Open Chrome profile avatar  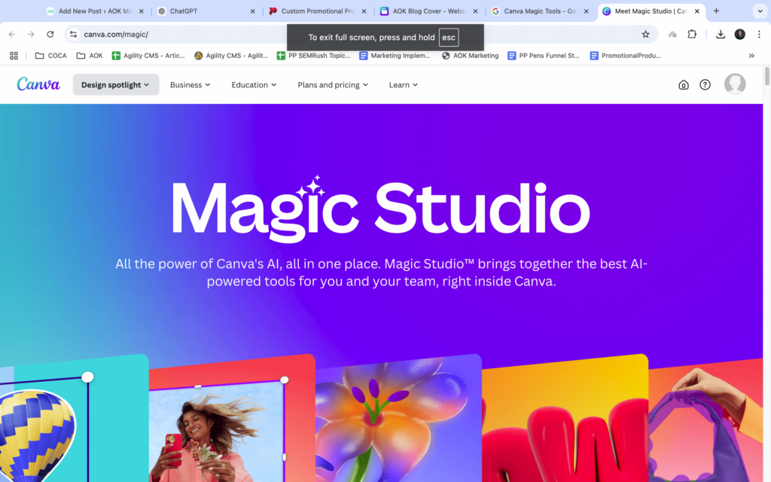coord(739,34)
